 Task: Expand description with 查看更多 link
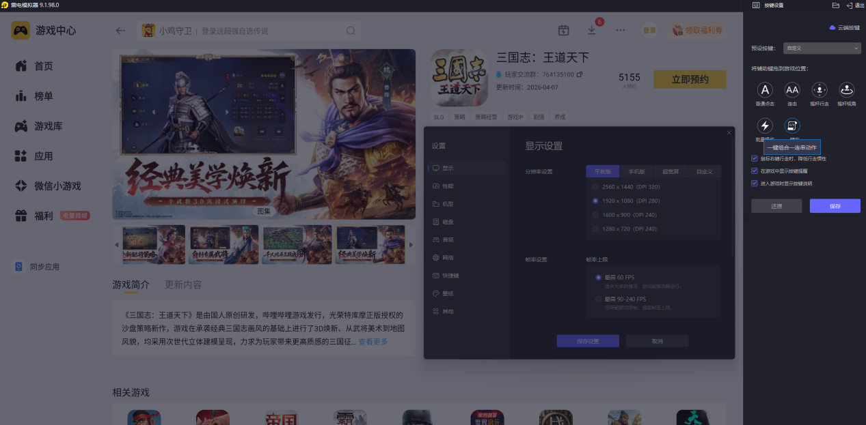pyautogui.click(x=373, y=341)
